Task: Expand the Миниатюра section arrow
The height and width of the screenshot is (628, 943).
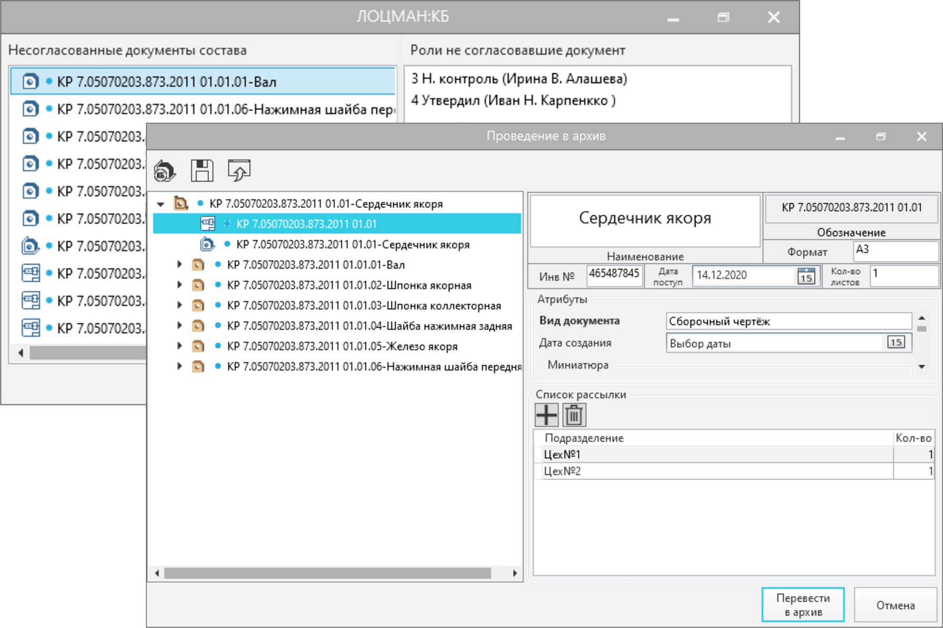Action: [921, 366]
